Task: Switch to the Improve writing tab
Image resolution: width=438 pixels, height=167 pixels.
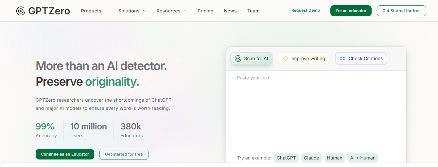Action: [x=304, y=58]
